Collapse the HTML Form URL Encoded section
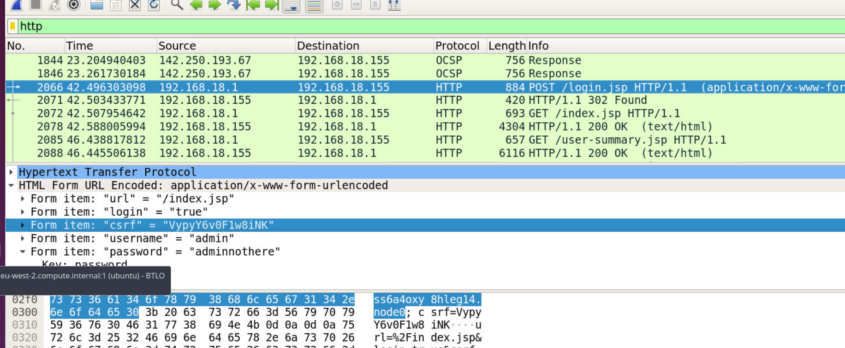The height and width of the screenshot is (348, 845). pyautogui.click(x=11, y=185)
